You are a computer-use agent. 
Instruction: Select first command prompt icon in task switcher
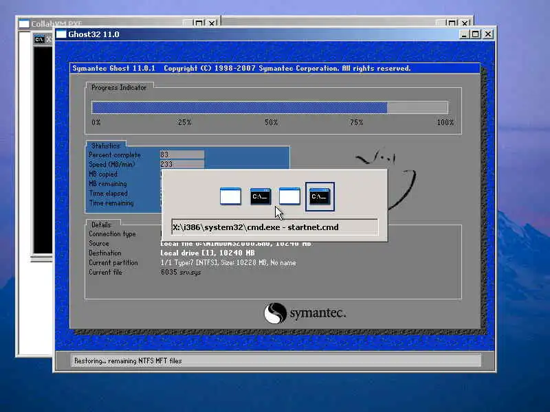261,196
